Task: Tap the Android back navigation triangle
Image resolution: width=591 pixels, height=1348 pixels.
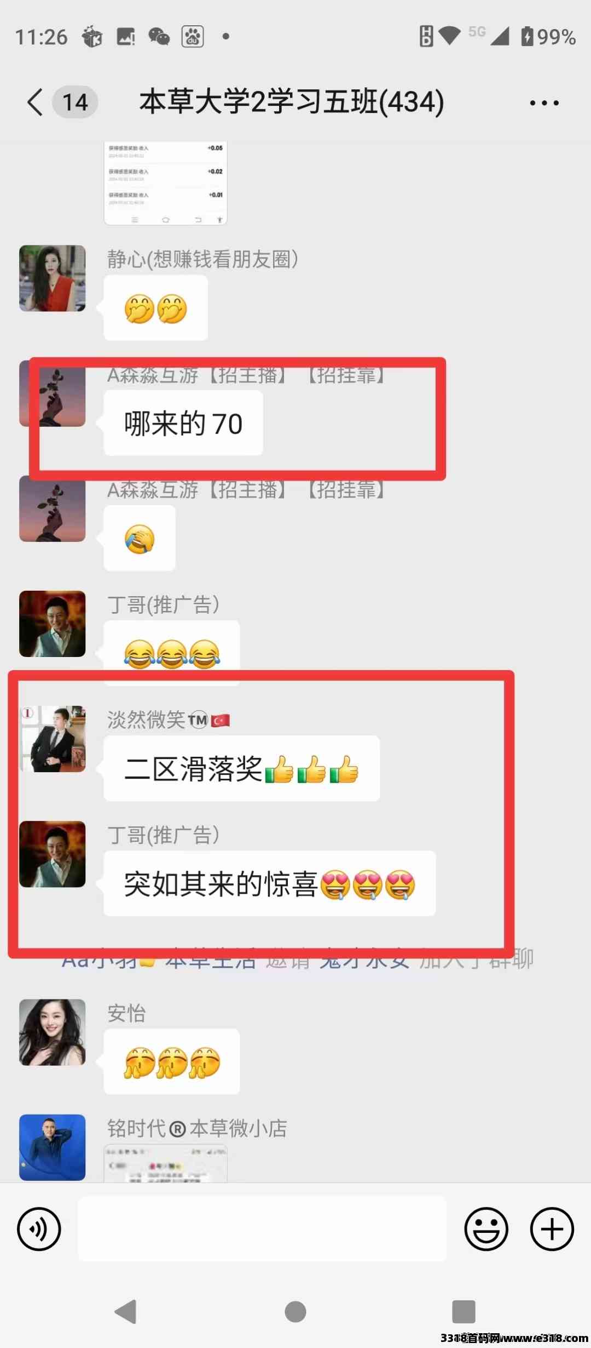Action: click(126, 1312)
